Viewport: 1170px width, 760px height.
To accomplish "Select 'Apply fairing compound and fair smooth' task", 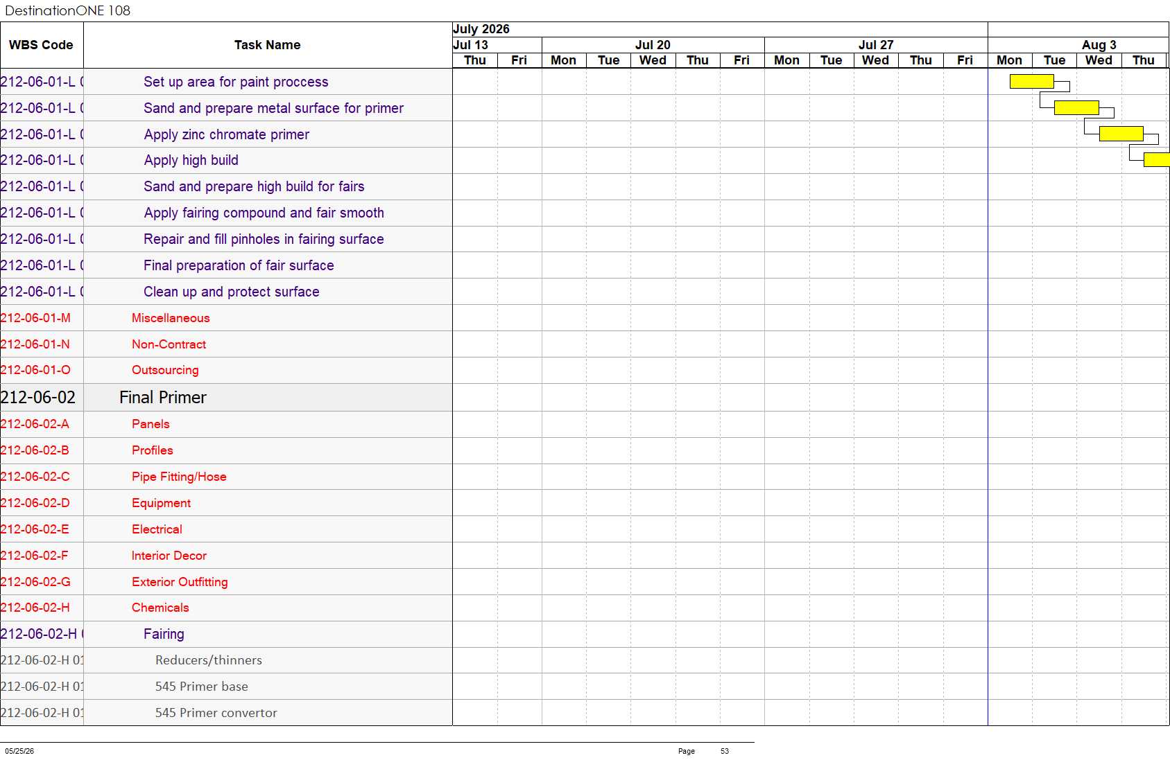I will 264,213.
